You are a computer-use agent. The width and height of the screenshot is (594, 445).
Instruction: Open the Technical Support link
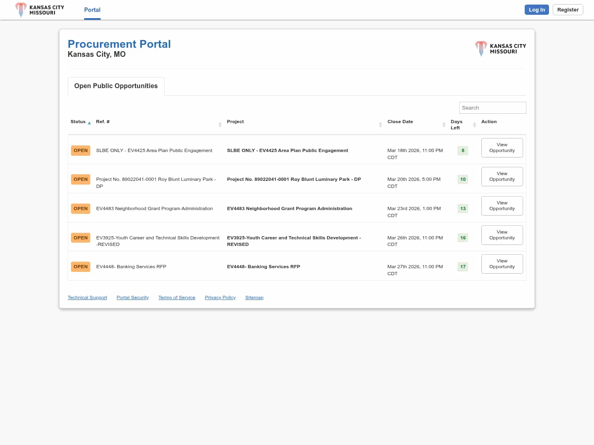click(87, 297)
